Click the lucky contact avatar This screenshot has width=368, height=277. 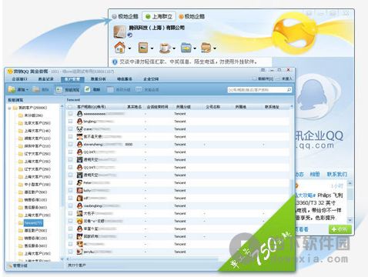(79, 191)
